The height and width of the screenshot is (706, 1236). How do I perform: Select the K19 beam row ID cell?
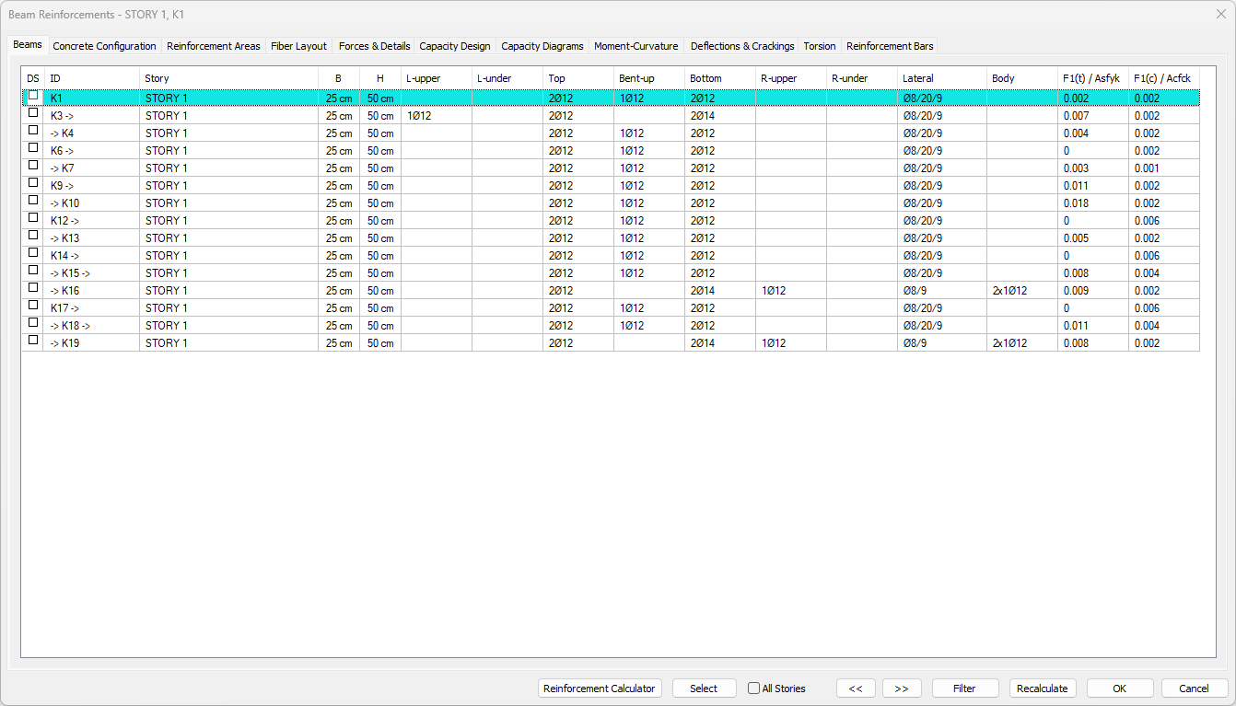click(91, 342)
